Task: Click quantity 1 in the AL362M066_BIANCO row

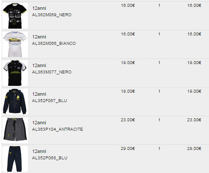Action: [159, 34]
